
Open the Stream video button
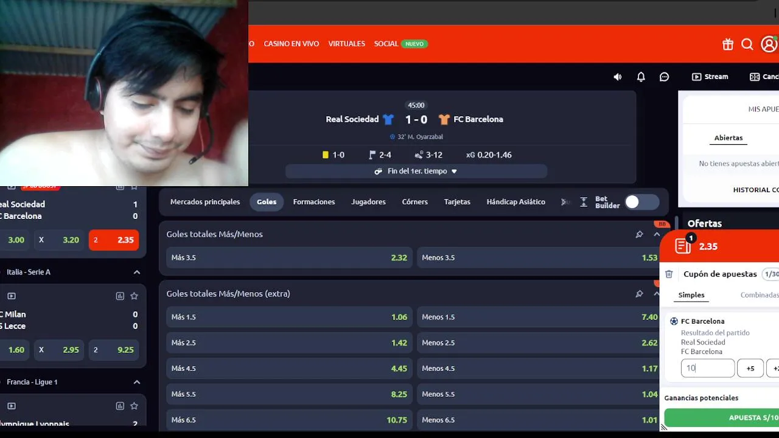[x=710, y=77]
